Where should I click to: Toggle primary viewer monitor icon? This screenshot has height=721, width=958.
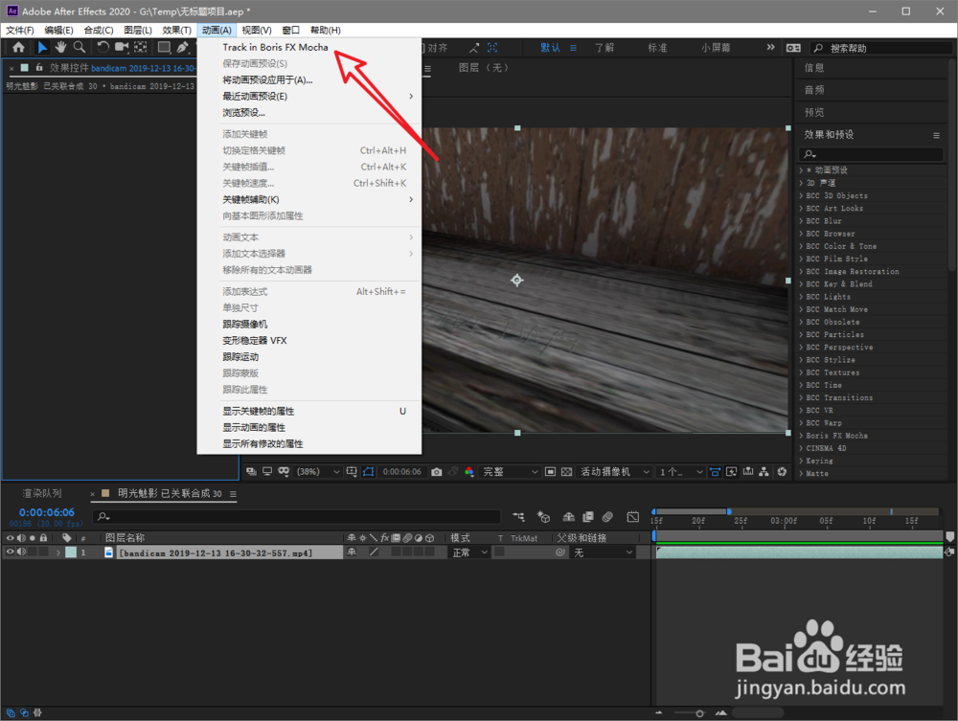click(x=267, y=472)
